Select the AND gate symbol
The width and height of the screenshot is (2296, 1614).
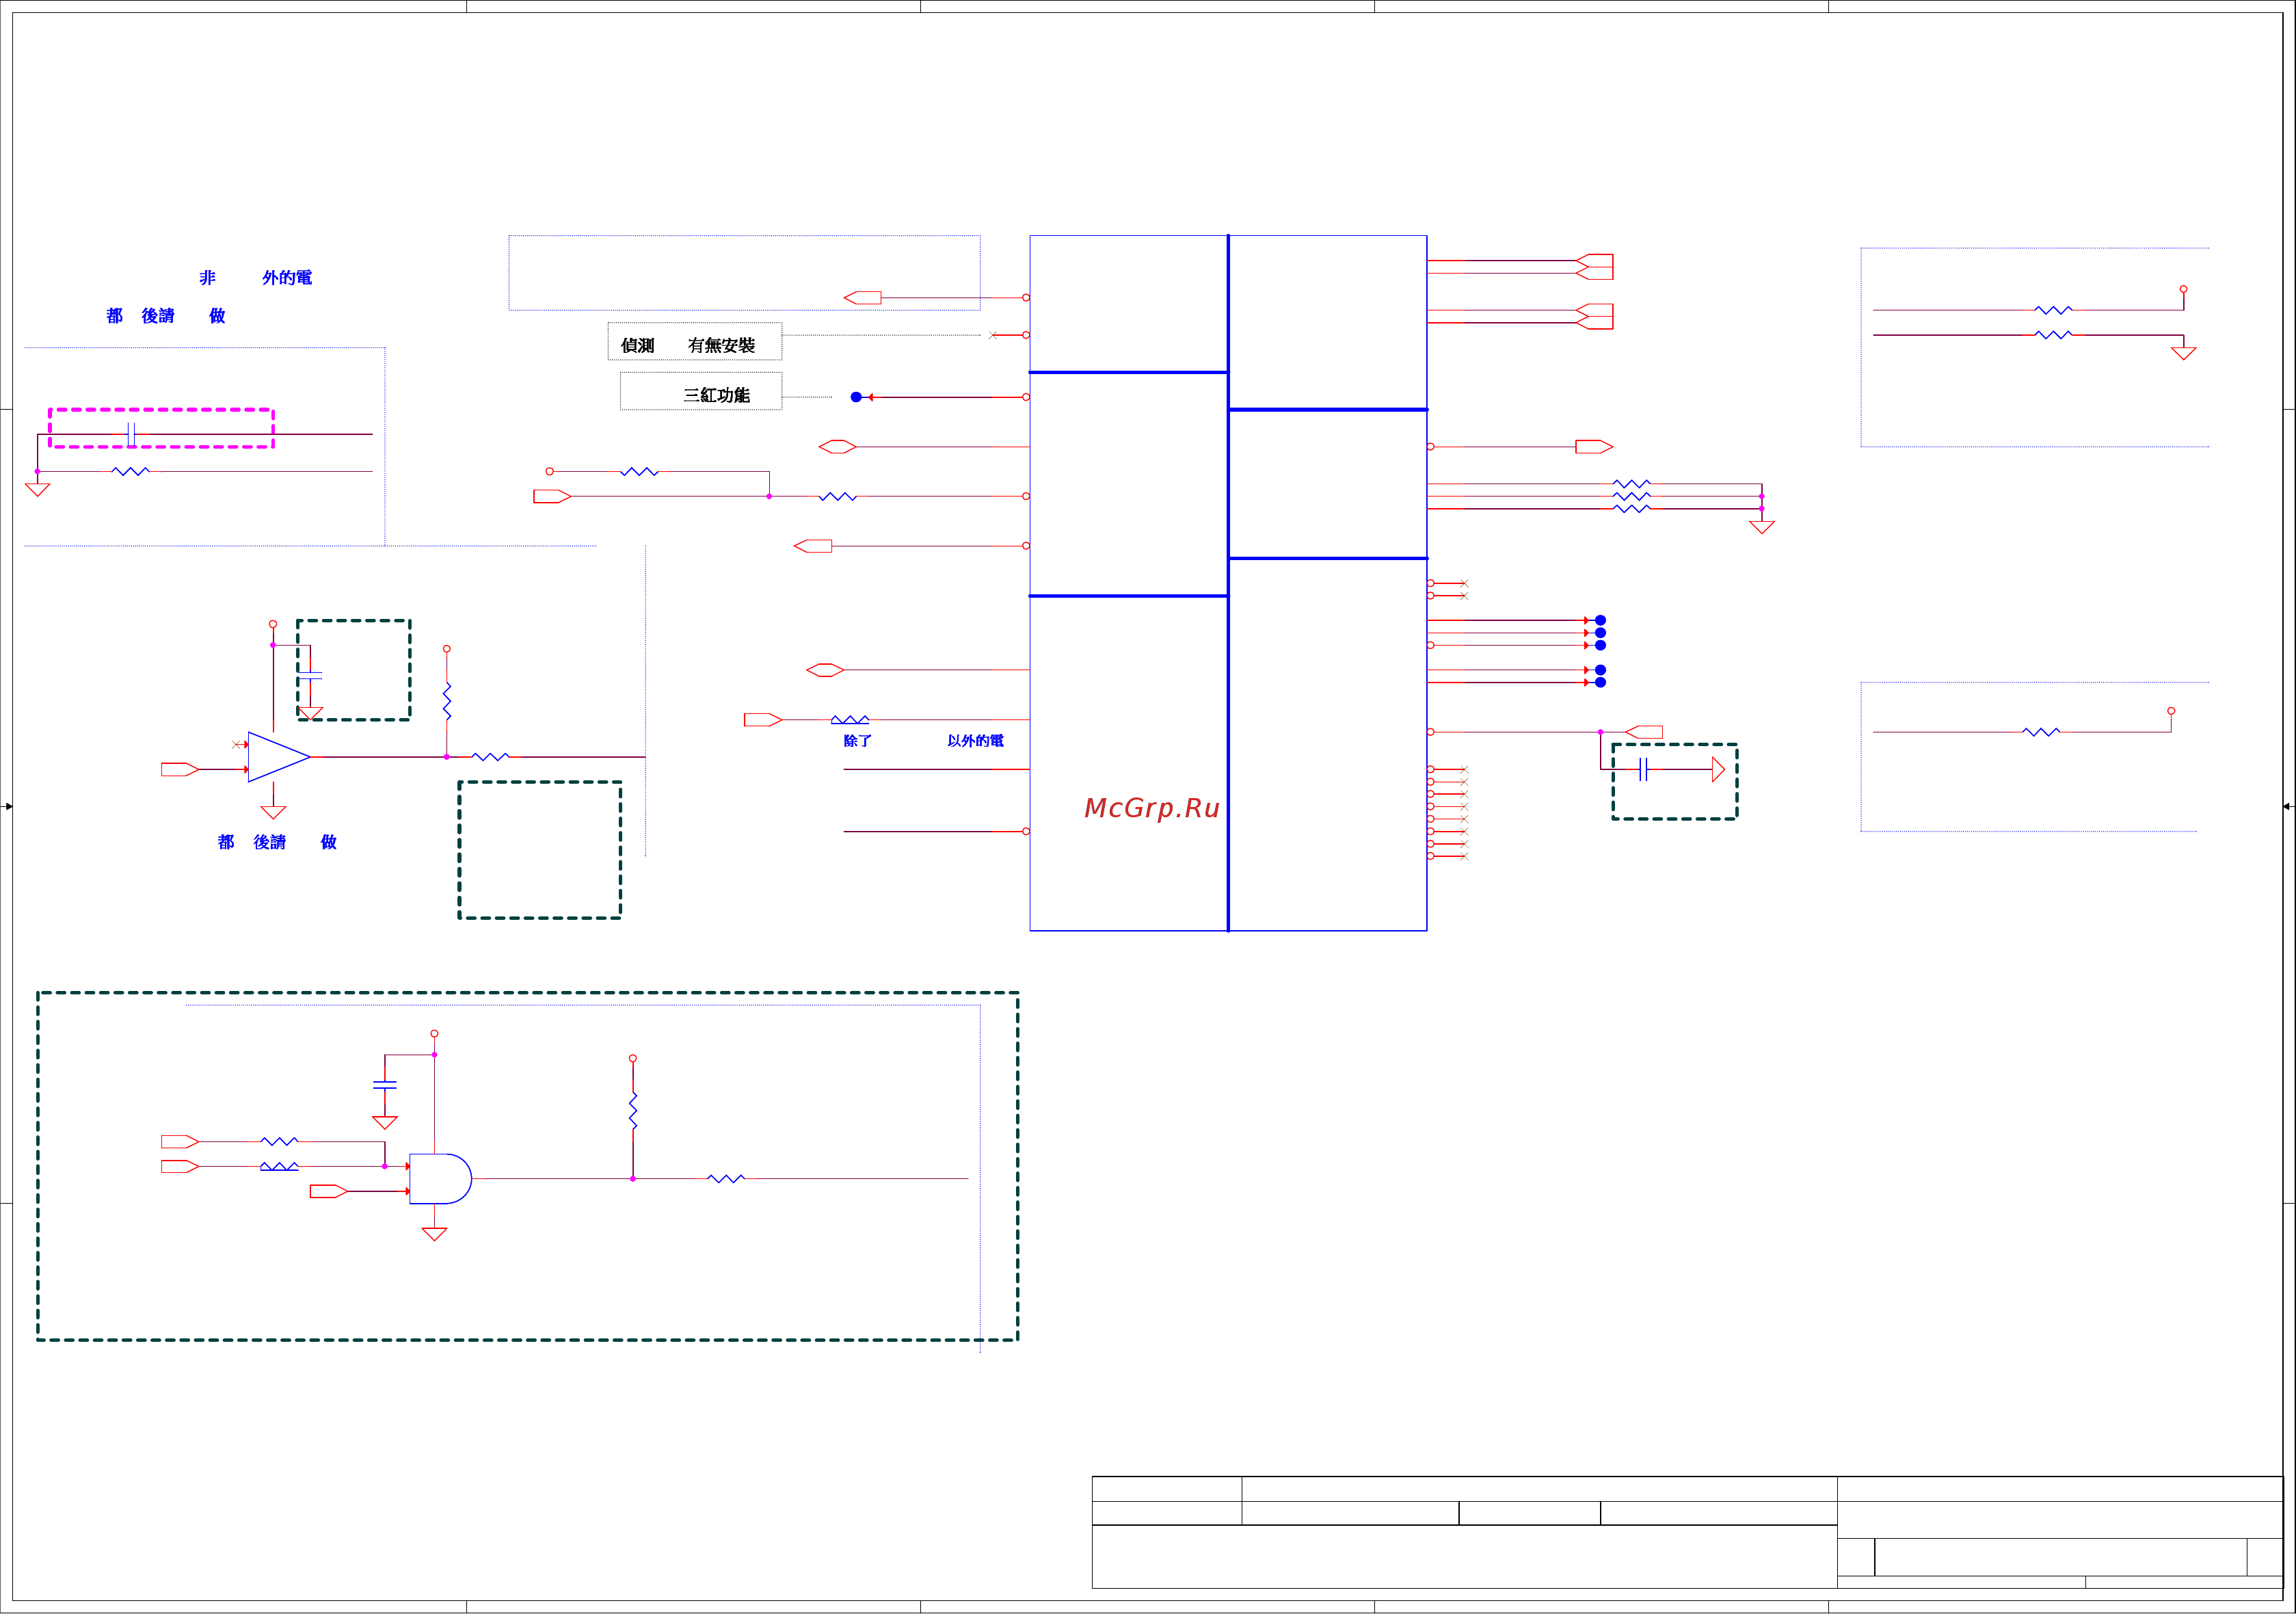coord(440,1179)
